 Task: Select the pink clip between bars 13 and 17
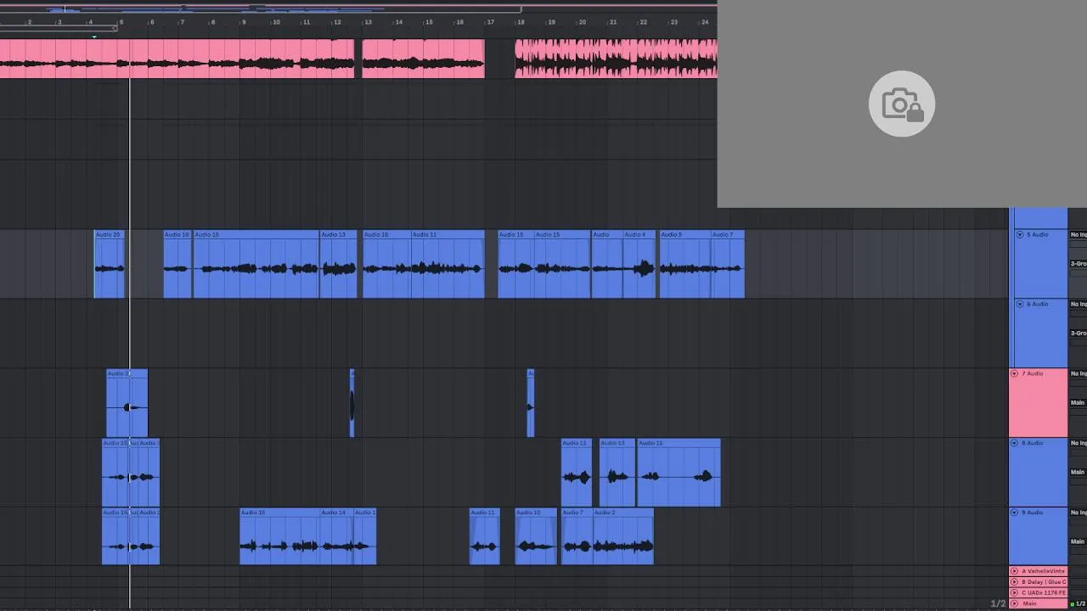(x=424, y=59)
